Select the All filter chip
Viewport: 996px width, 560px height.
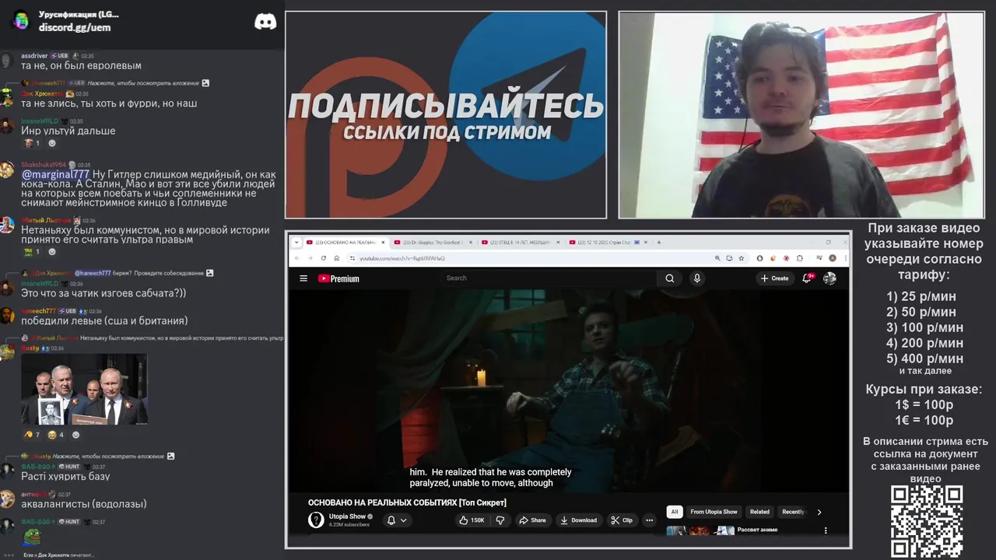tap(675, 512)
